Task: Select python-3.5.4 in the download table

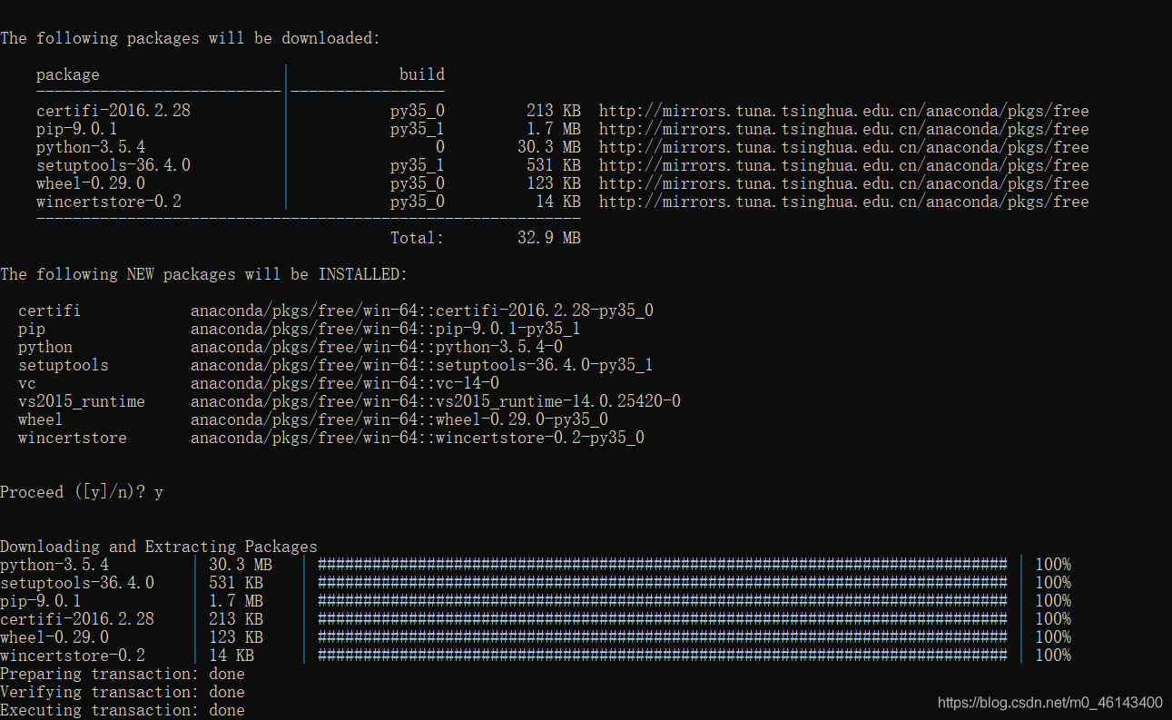Action: pyautogui.click(x=91, y=147)
